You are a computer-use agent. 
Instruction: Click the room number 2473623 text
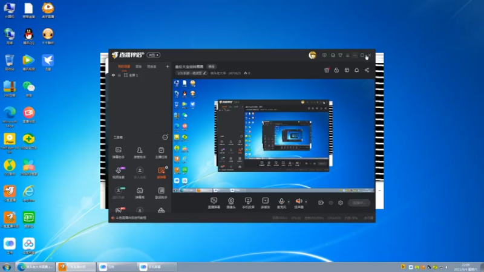coord(234,73)
